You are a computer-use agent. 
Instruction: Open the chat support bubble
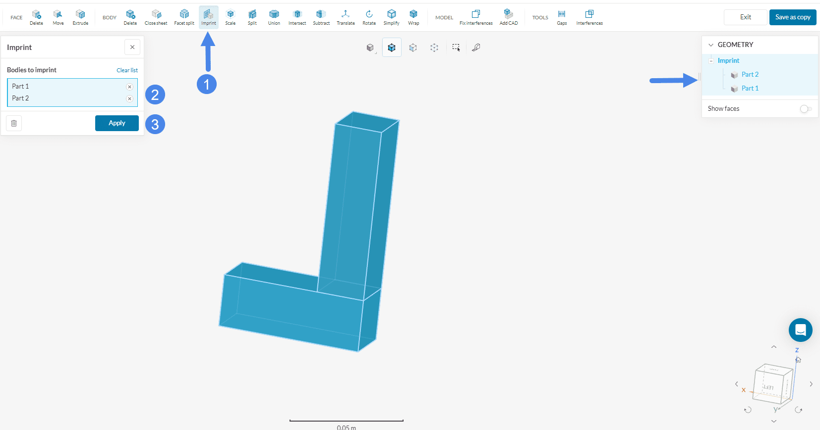coord(800,330)
